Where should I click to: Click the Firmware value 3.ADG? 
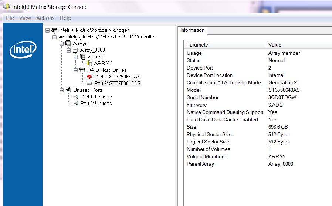point(275,105)
